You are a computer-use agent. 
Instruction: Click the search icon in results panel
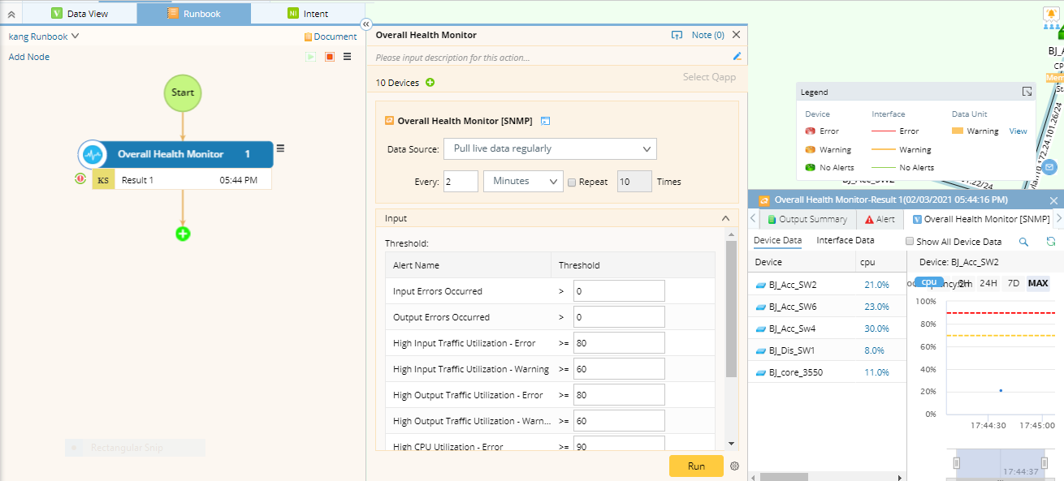1023,242
